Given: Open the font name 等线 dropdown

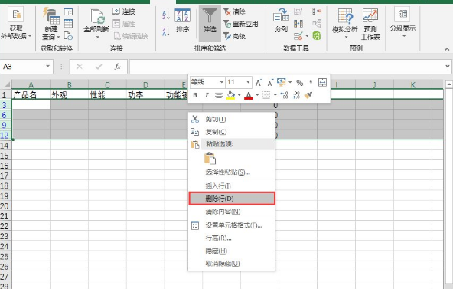Looking at the screenshot, I should 222,83.
